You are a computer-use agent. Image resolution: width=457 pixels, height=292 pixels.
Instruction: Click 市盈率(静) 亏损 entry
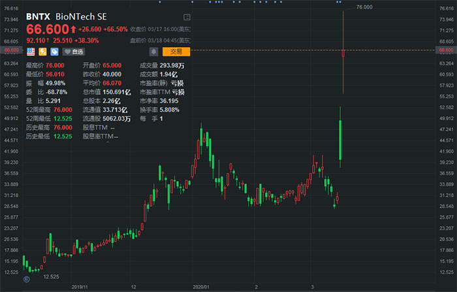click(162, 83)
